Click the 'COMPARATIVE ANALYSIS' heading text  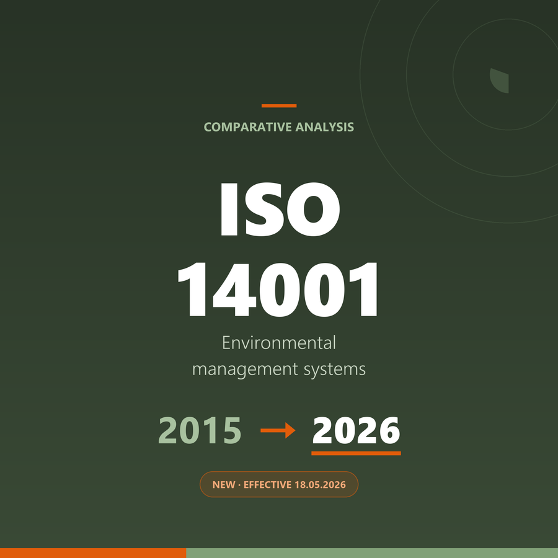coord(278,127)
